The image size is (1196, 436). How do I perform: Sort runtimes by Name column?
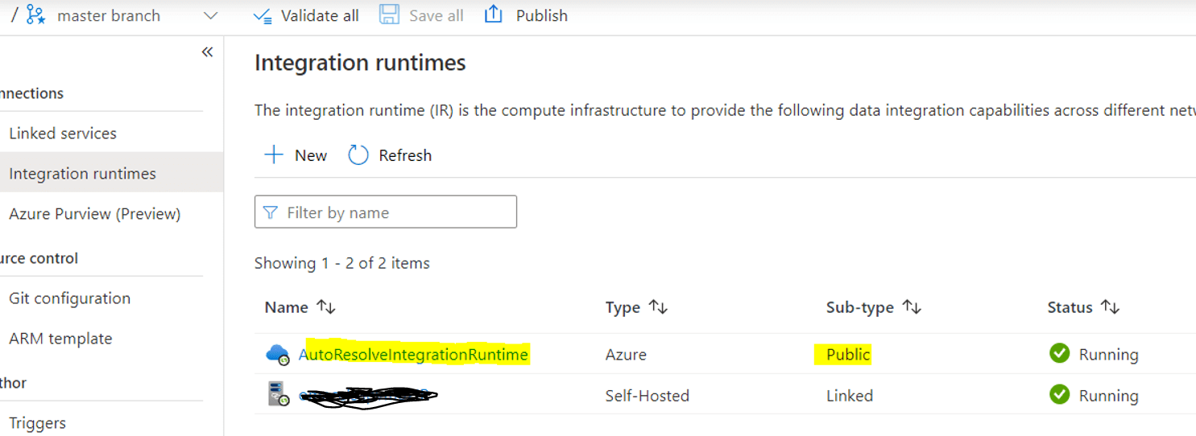coord(326,307)
